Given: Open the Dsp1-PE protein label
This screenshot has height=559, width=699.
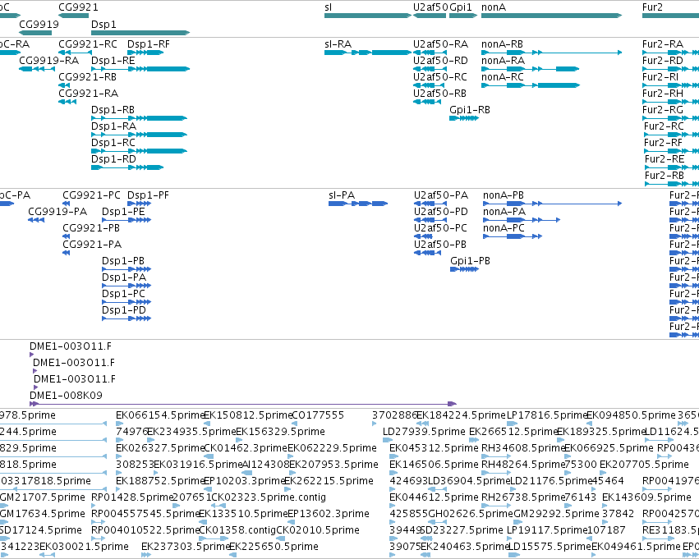Looking at the screenshot, I should click(x=123, y=212).
